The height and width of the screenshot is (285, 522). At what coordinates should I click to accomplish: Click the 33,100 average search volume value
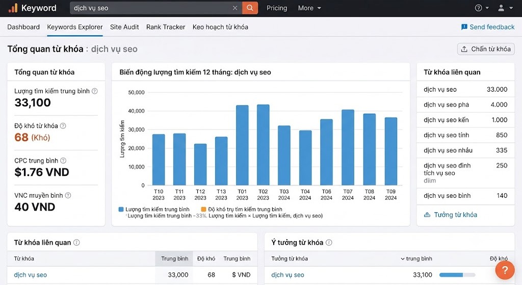33,102
